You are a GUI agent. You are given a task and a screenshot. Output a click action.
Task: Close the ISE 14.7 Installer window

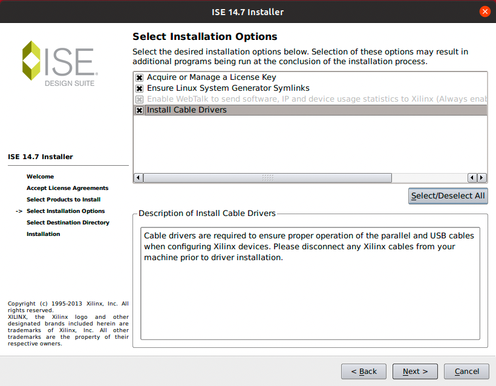click(x=485, y=11)
